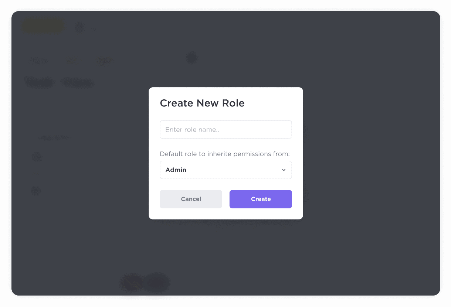This screenshot has height=307, width=451.
Task: Click the blurred round icon beside the yellow button
Action: (x=79, y=27)
